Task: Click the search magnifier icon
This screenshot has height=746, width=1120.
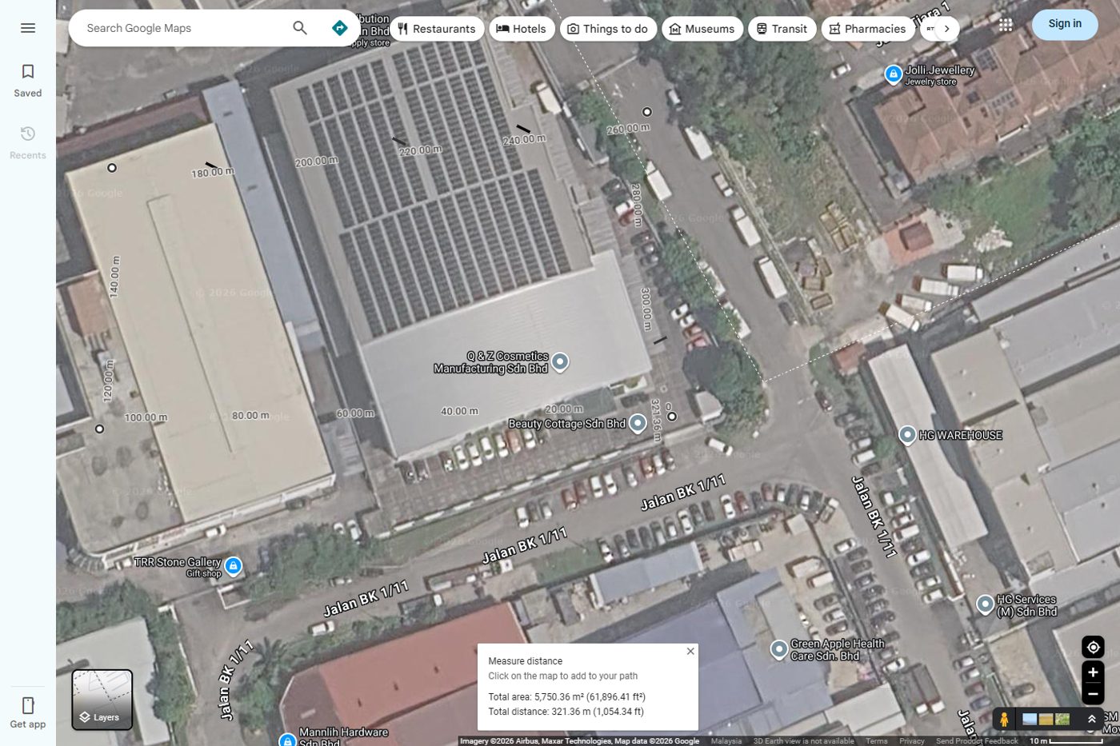Action: (x=300, y=28)
